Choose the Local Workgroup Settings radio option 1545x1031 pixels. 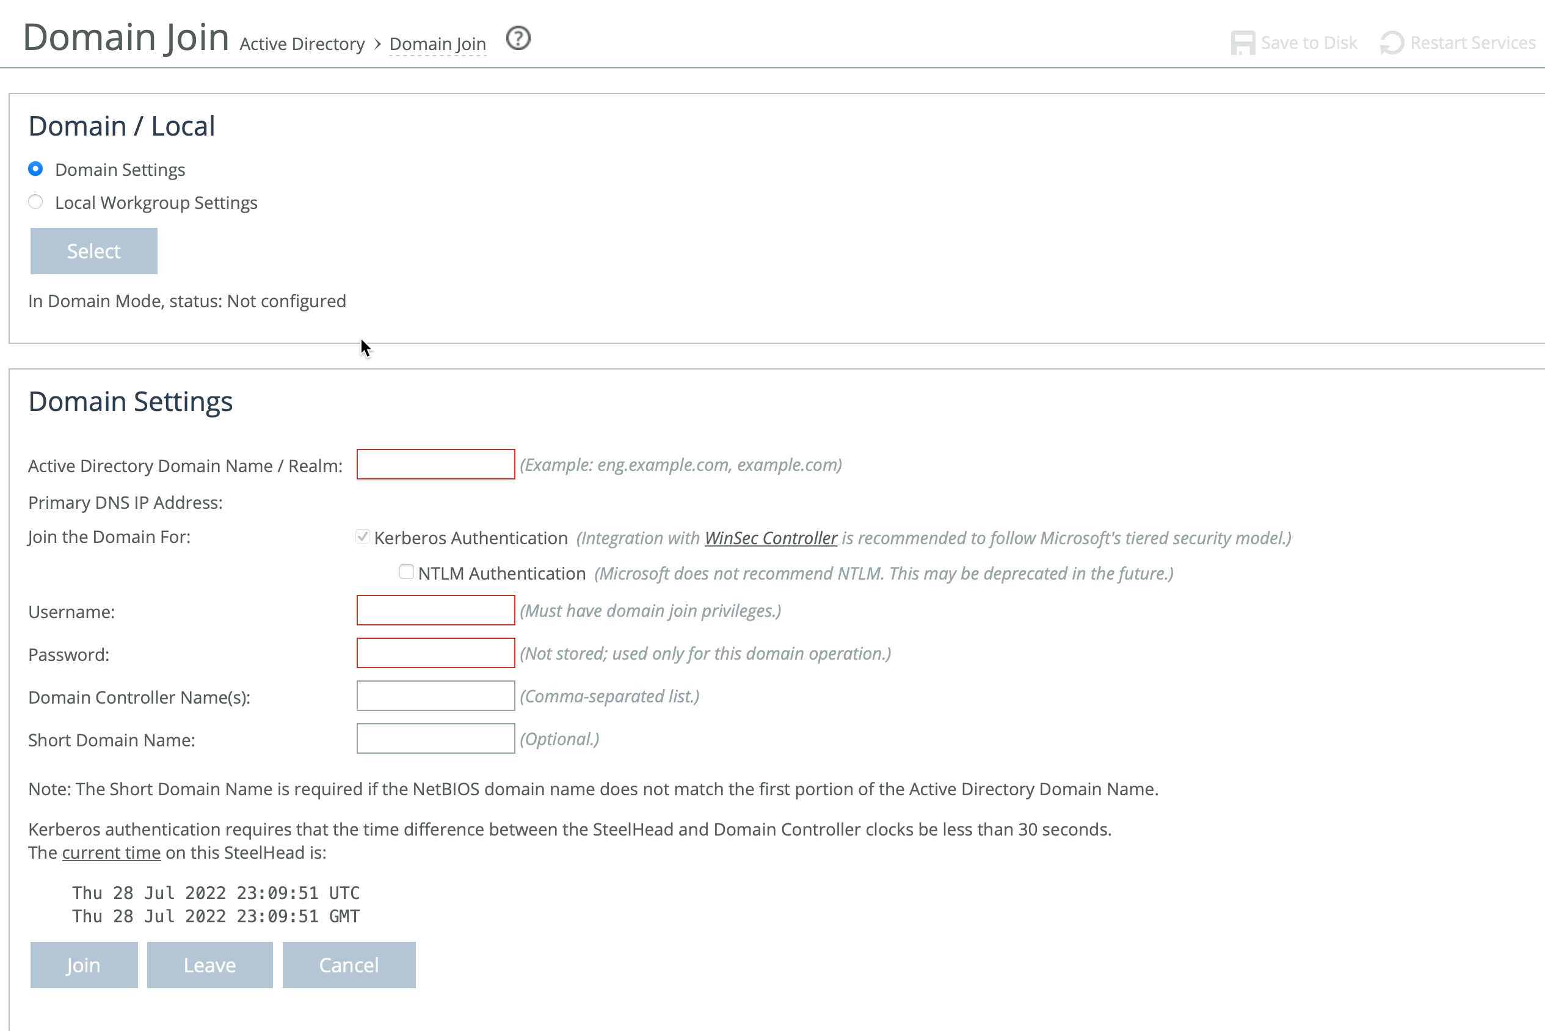click(36, 202)
